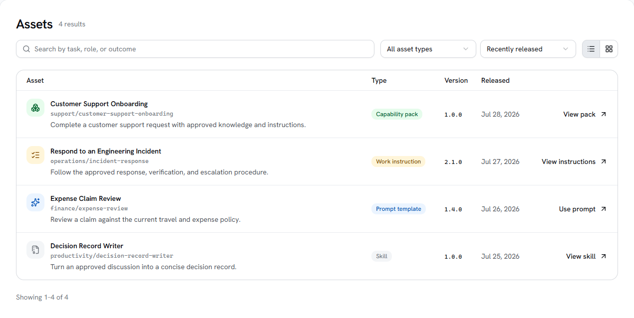Viewport: 634px width, 318px height.
Task: Click release date Jul 25, 2026
Action: click(x=500, y=256)
